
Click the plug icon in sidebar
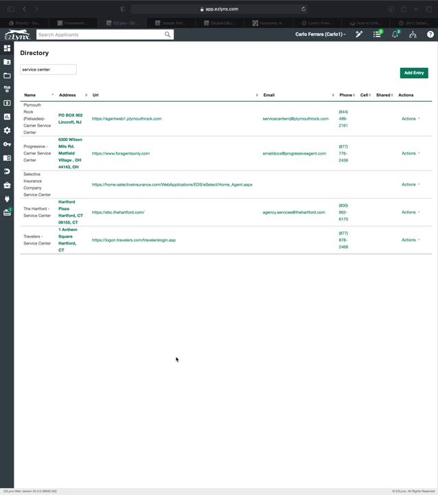click(7, 199)
